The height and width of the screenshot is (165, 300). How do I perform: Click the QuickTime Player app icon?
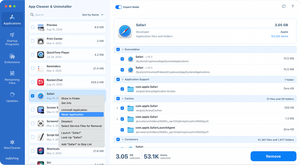pyautogui.click(x=41, y=55)
